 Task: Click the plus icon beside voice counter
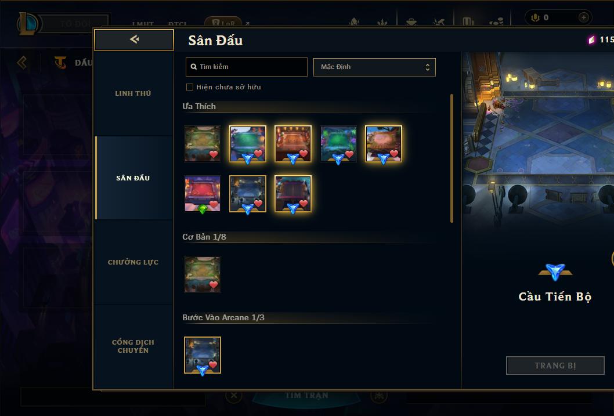click(583, 17)
